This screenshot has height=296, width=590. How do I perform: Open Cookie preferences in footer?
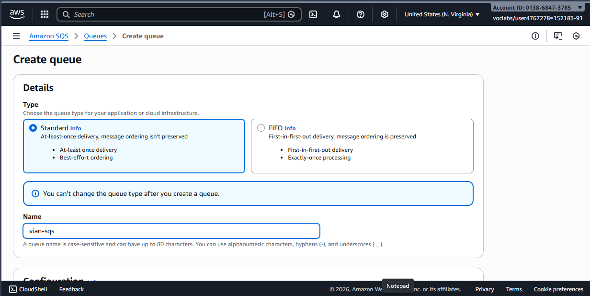[558, 289]
